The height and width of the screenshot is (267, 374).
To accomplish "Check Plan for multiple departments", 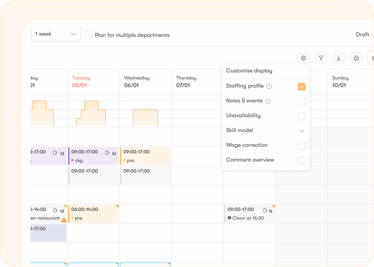I will [89, 34].
